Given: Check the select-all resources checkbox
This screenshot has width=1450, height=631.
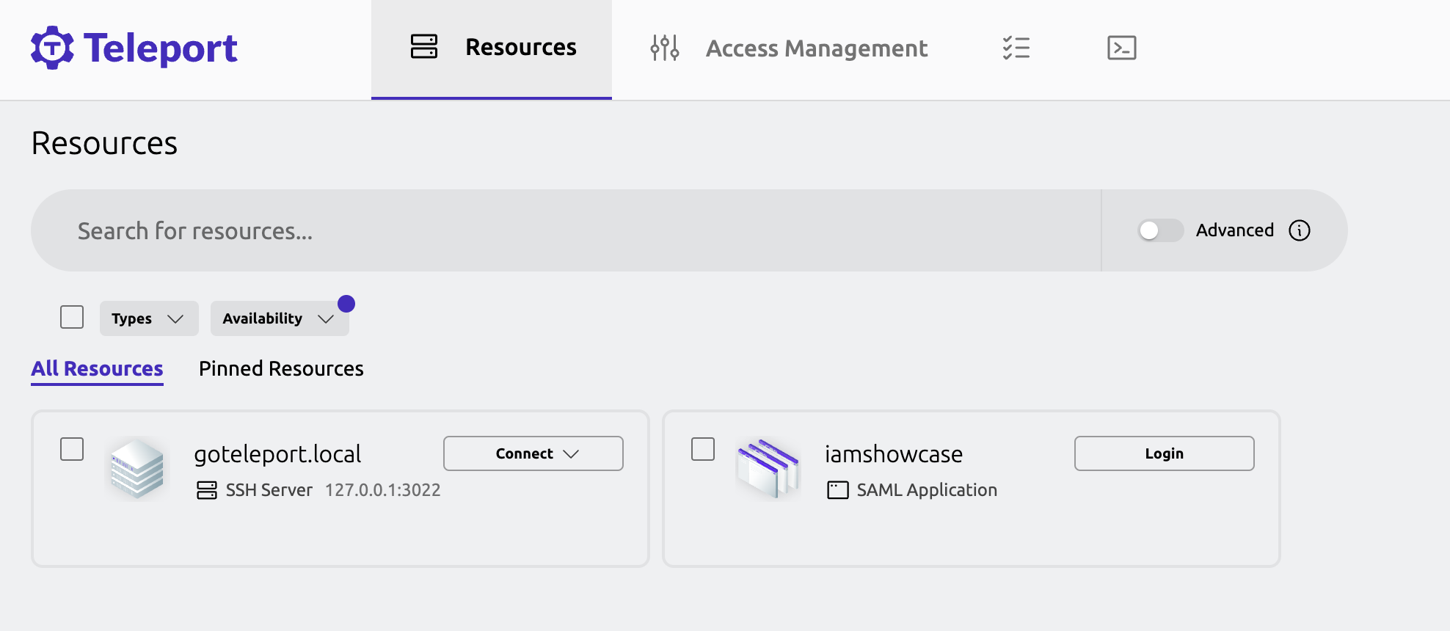Looking at the screenshot, I should pos(72,318).
